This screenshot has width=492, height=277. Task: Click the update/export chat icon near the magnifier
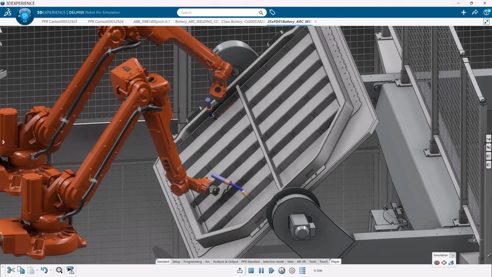[70, 270]
